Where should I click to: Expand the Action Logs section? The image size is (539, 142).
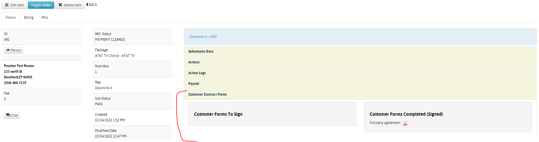tap(197, 73)
